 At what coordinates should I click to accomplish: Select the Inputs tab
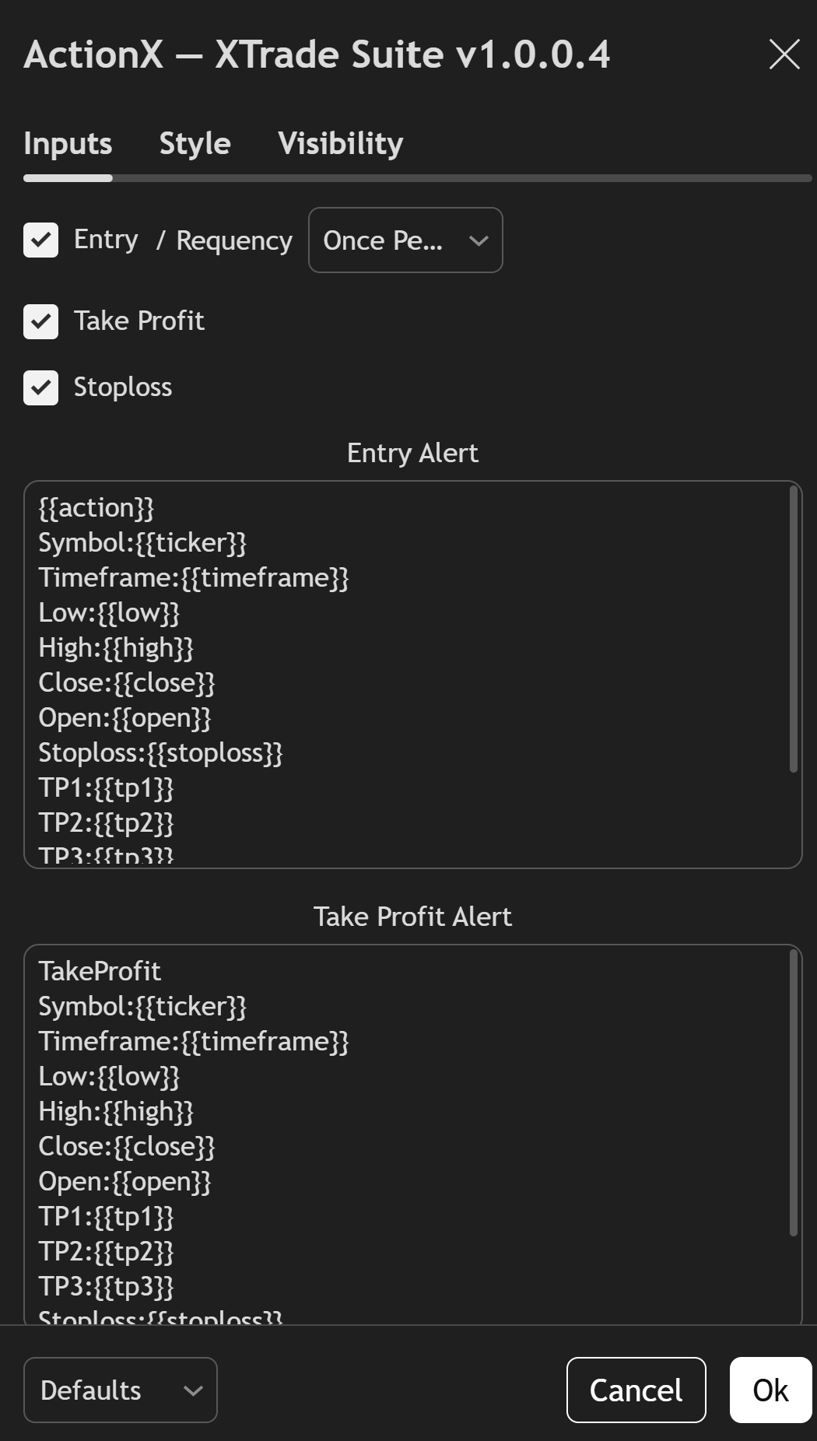point(67,142)
